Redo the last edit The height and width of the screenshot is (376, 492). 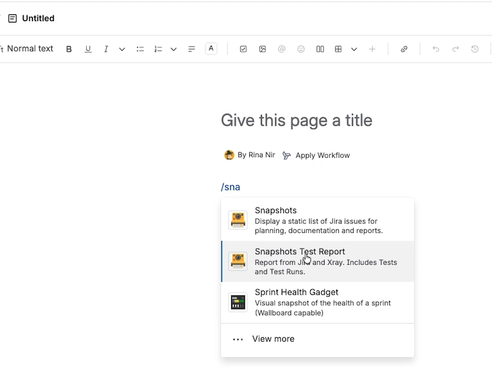[x=455, y=49]
